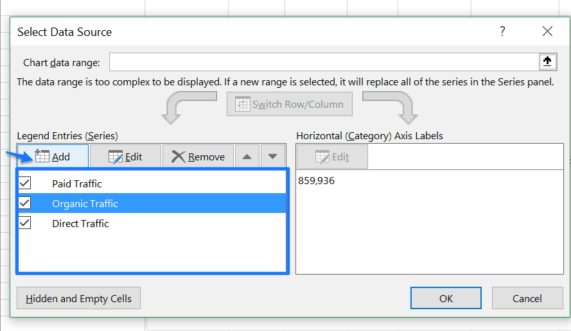Cancel the Select Data Source dialog

pyautogui.click(x=527, y=298)
